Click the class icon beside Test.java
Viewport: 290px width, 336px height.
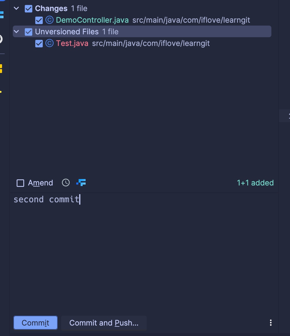49,43
